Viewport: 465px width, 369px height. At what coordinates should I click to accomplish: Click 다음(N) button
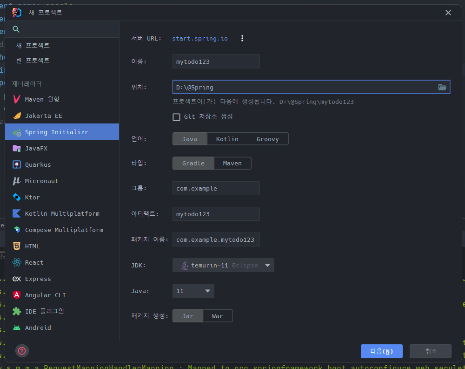click(x=382, y=351)
